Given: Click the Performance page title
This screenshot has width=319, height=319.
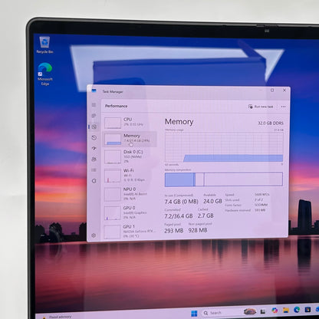Looking at the screenshot, I should click(117, 106).
